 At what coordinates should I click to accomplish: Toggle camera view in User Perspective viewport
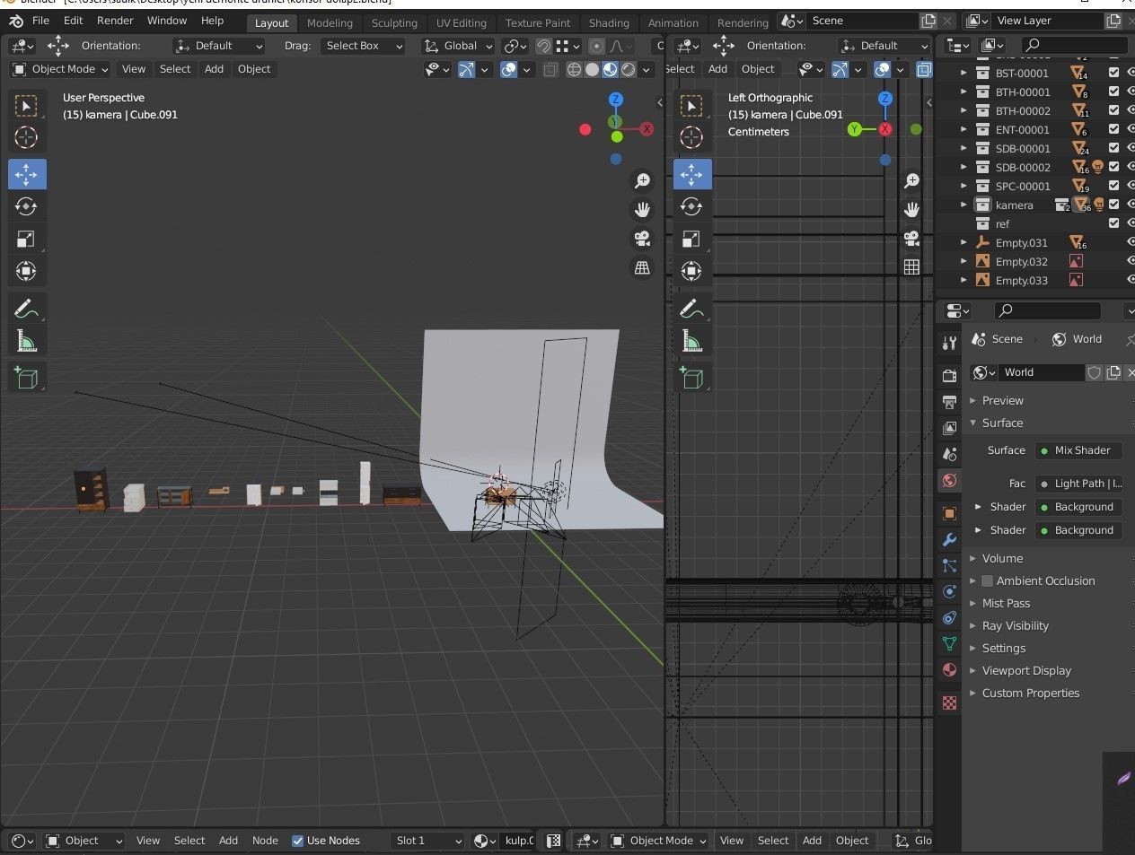642,239
